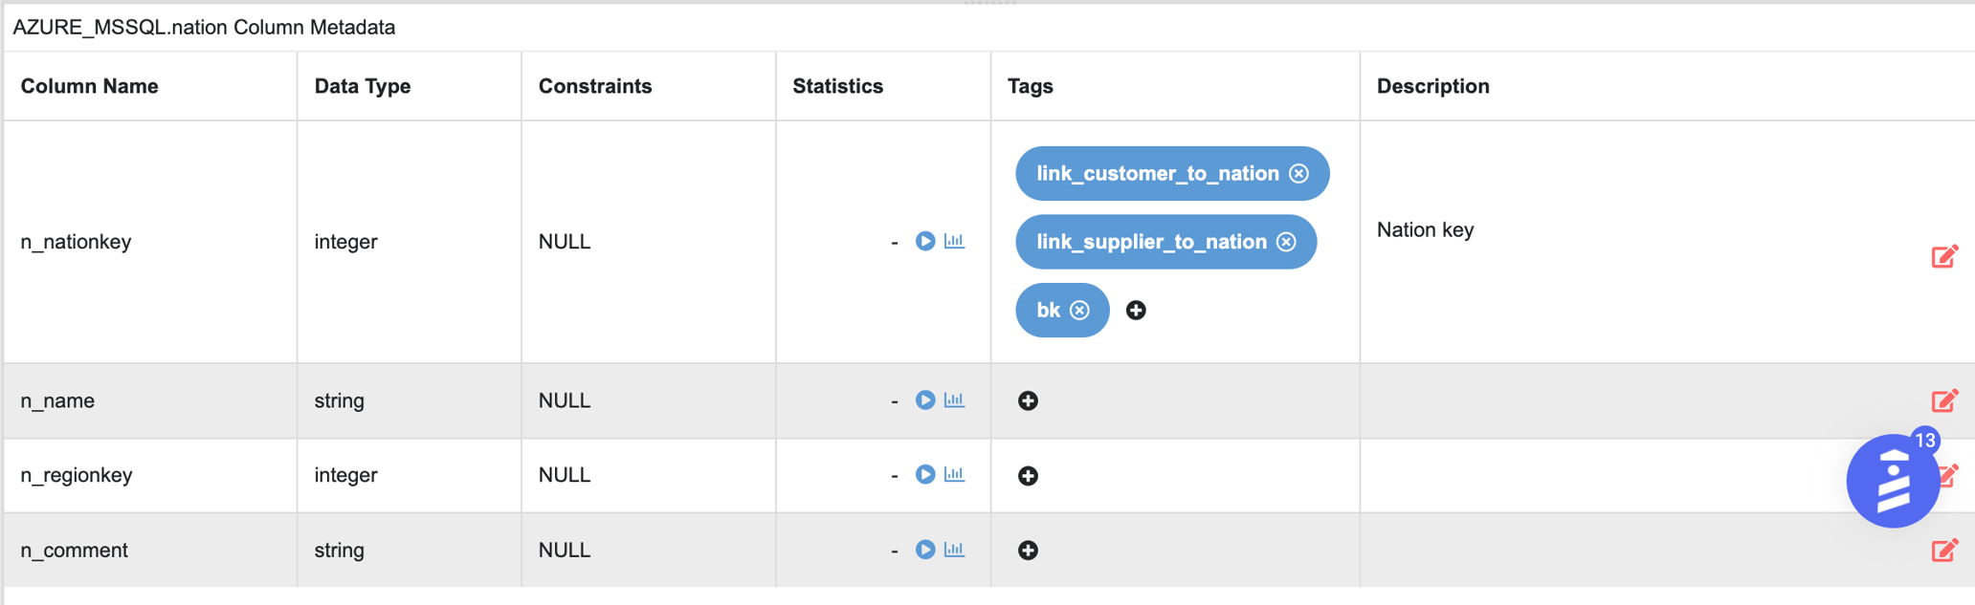Add a tag to n_comment
Screen dimensions: 1975x605
point(1028,551)
